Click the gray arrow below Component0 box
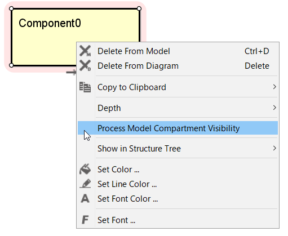 [72, 72]
